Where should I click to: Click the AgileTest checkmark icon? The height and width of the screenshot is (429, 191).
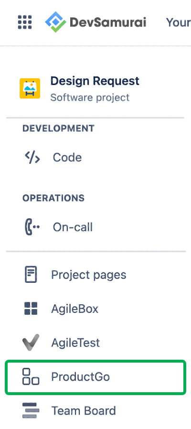click(31, 343)
